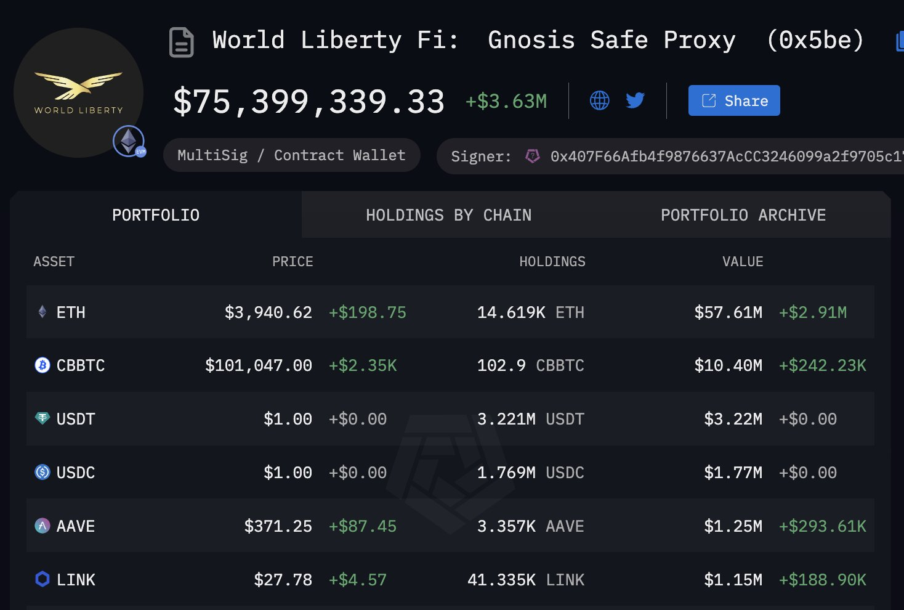Open the Portfolio Archive tab
This screenshot has height=610, width=904.
743,215
